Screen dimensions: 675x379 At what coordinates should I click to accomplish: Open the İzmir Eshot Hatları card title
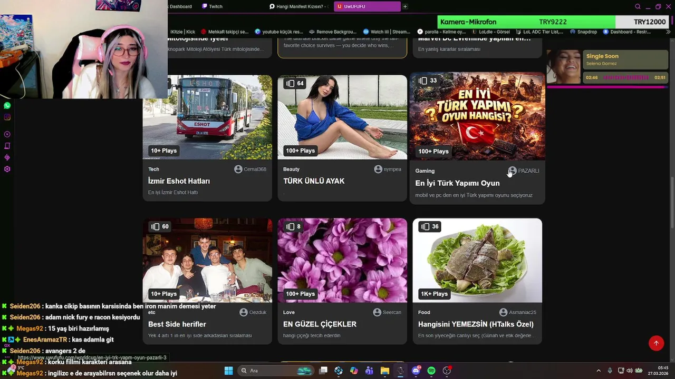(179, 181)
